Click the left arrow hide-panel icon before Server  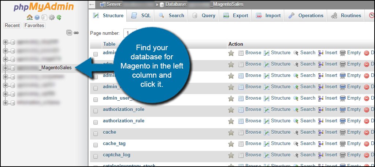click(91, 4)
